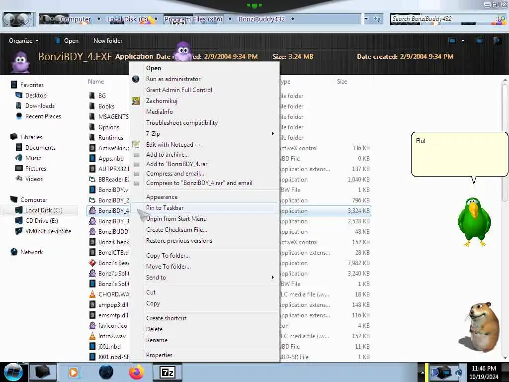Select Downloads in Favorites
Image resolution: width=509 pixels, height=382 pixels.
40,106
